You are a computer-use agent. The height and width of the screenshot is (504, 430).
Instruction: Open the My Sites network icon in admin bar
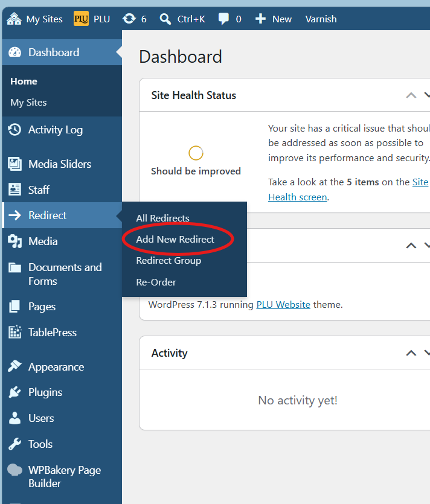(14, 19)
